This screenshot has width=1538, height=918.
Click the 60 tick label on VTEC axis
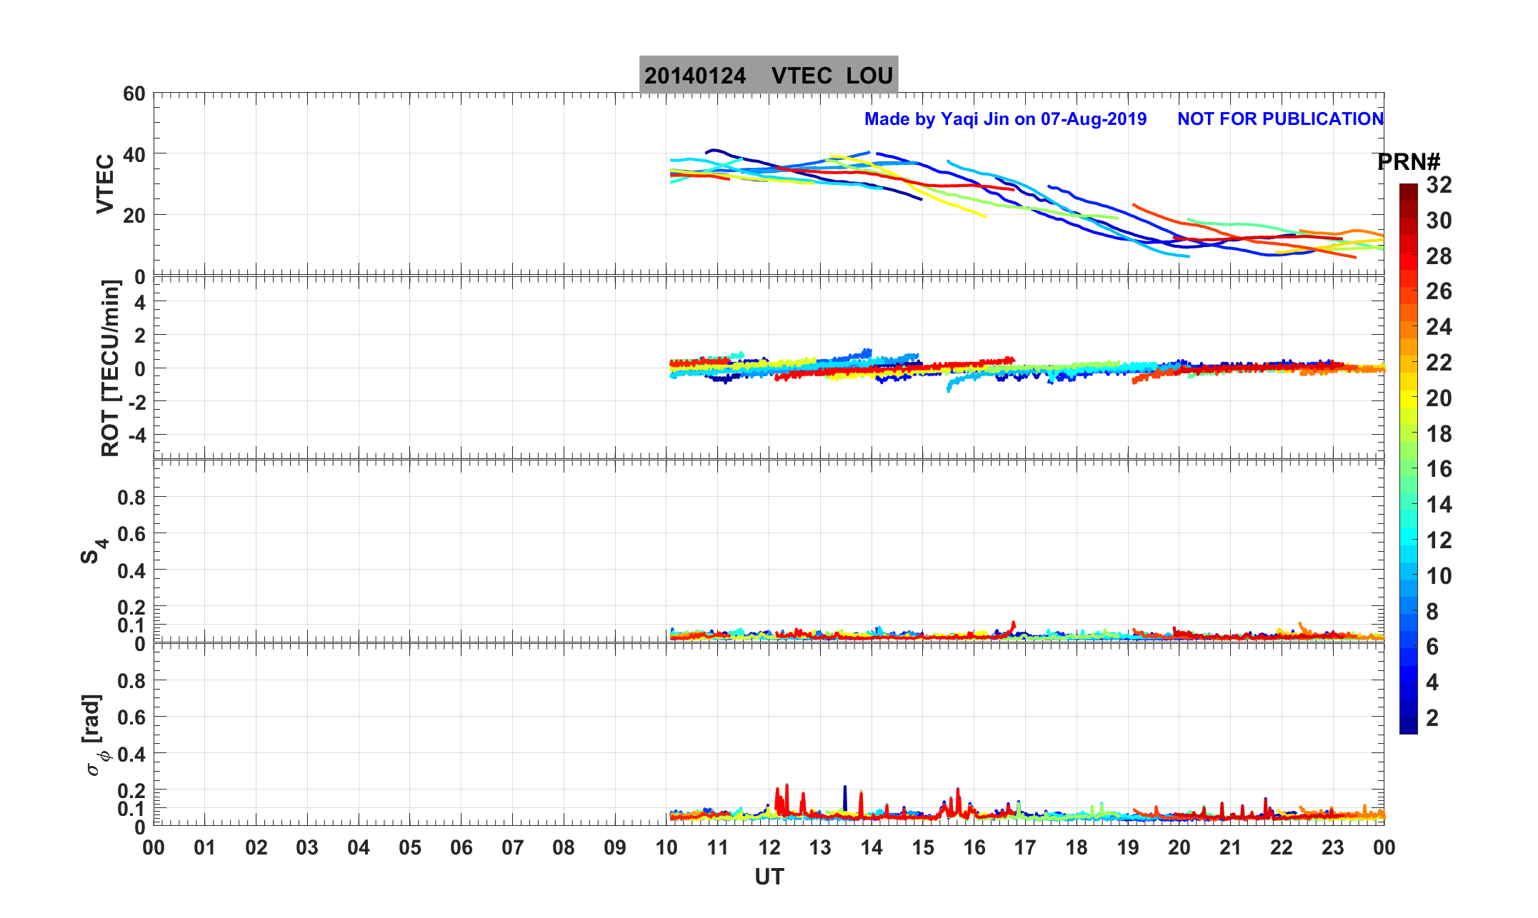pos(134,94)
